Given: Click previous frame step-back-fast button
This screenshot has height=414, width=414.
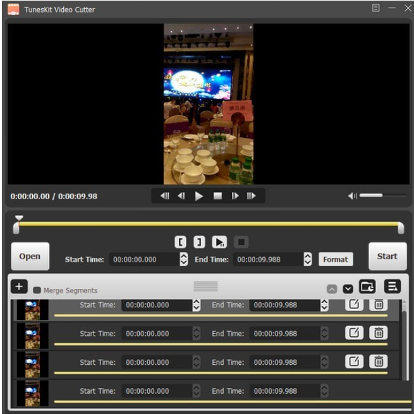Looking at the screenshot, I should (x=165, y=196).
